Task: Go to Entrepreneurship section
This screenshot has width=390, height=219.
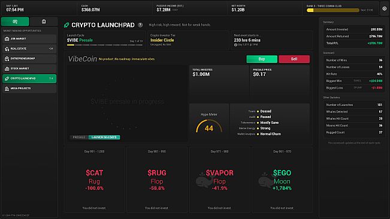Action: [29, 59]
